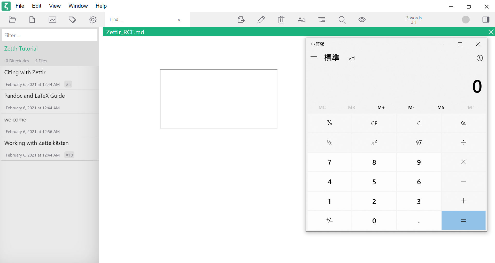Maximize the calculator window
Screen dimensions: 495x263
point(460,44)
